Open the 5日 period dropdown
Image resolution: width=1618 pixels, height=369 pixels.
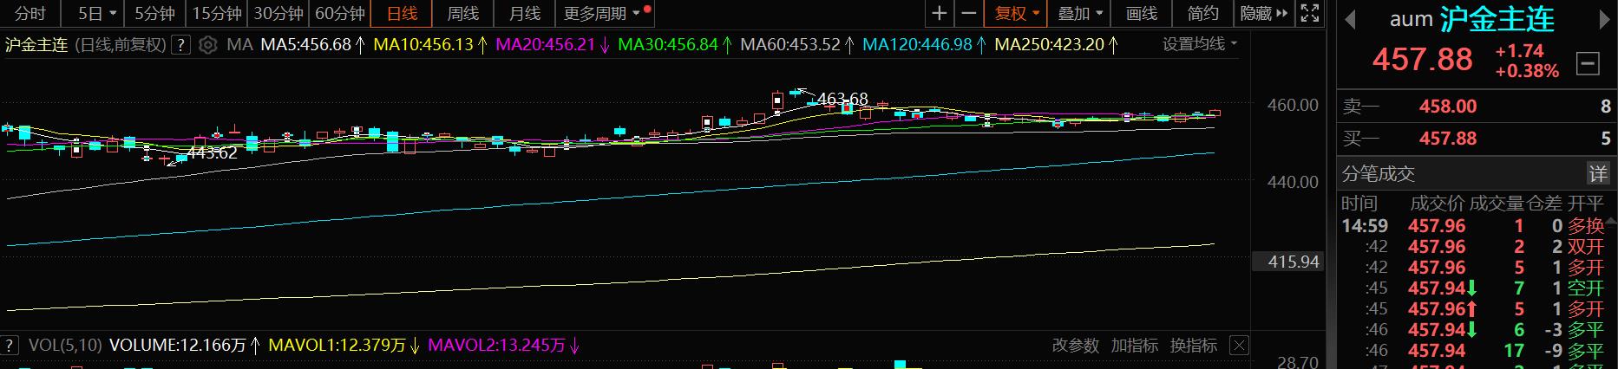[x=95, y=14]
